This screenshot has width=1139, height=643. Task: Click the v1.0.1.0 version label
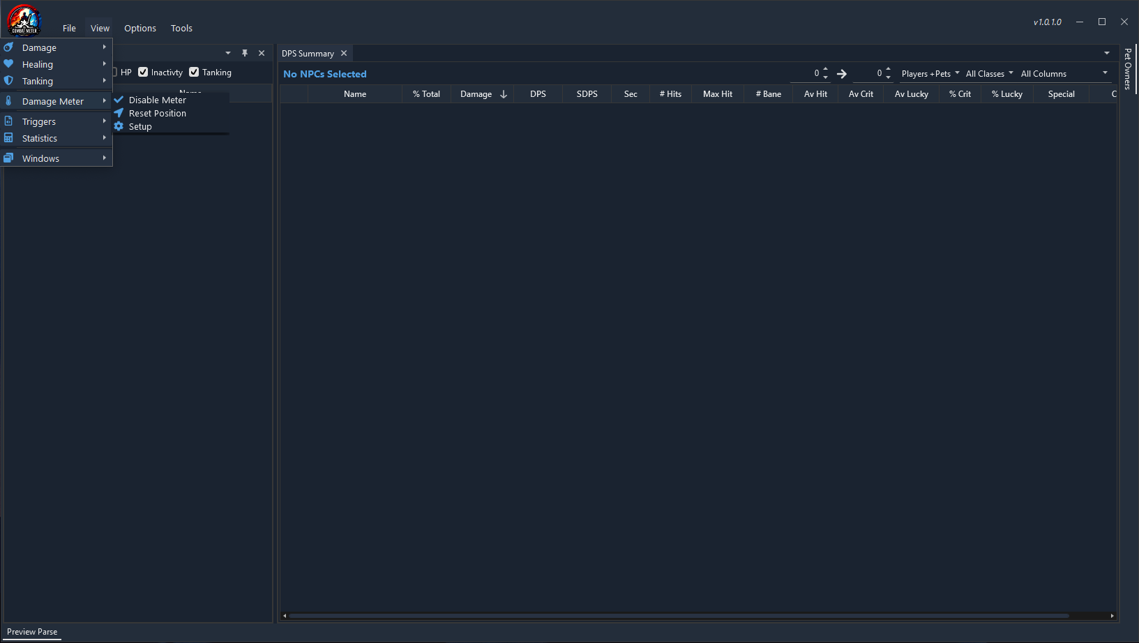point(1048,22)
